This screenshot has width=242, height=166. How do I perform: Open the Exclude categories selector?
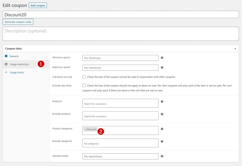pos(120,143)
